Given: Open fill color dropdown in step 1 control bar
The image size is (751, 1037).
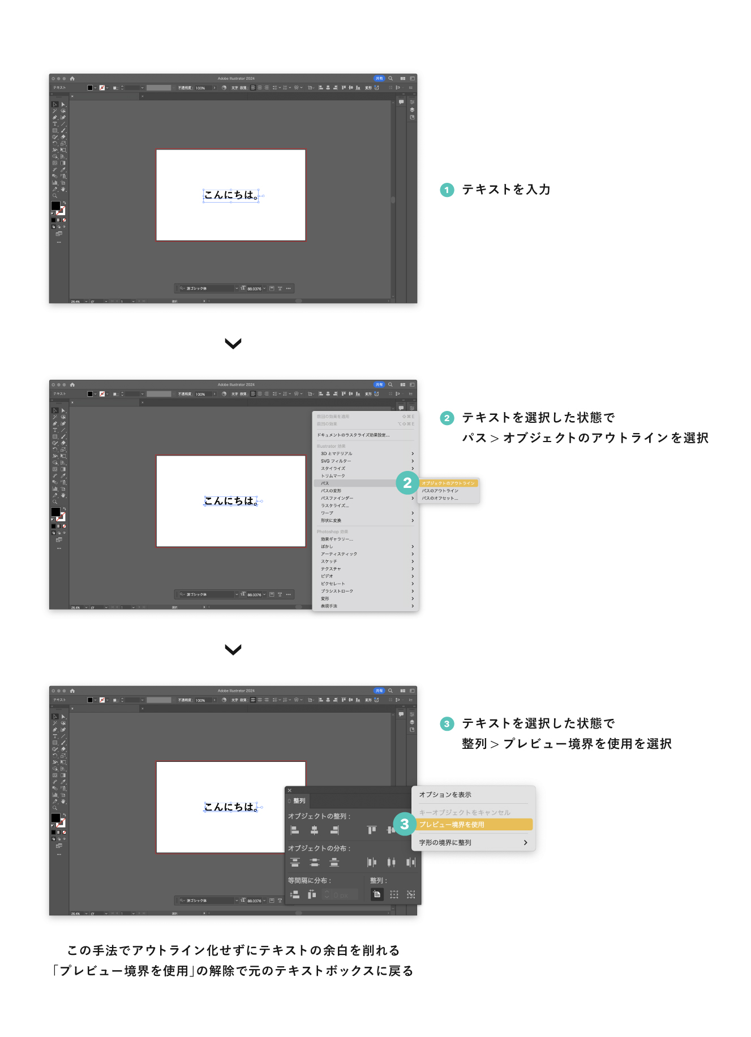Looking at the screenshot, I should [x=95, y=88].
